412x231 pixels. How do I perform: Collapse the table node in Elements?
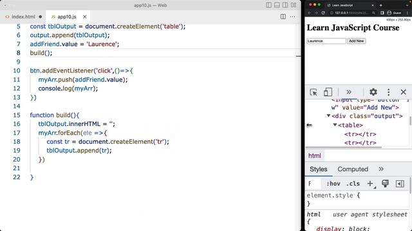335,125
